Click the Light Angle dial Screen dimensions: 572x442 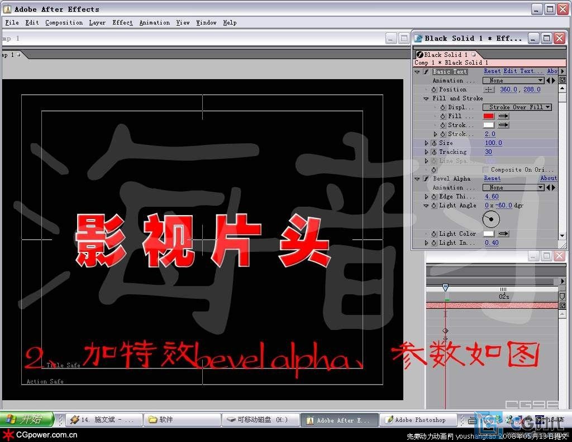point(491,219)
